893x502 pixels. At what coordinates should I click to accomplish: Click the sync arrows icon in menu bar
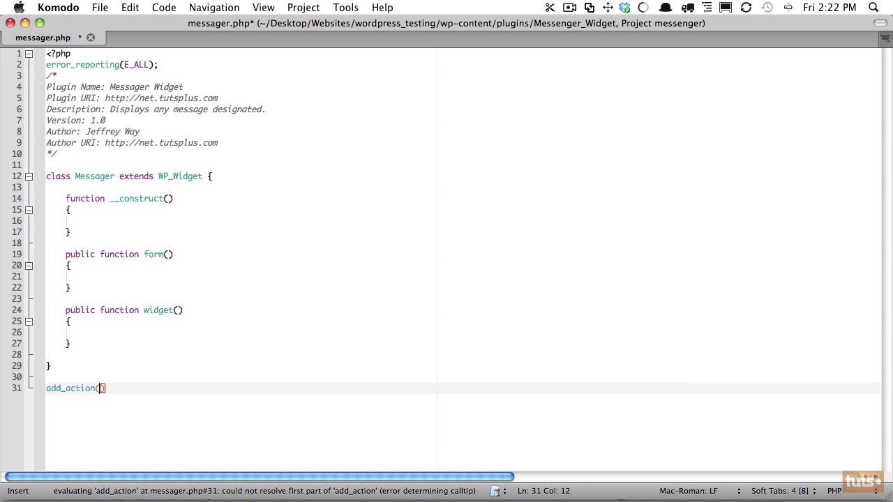(746, 8)
